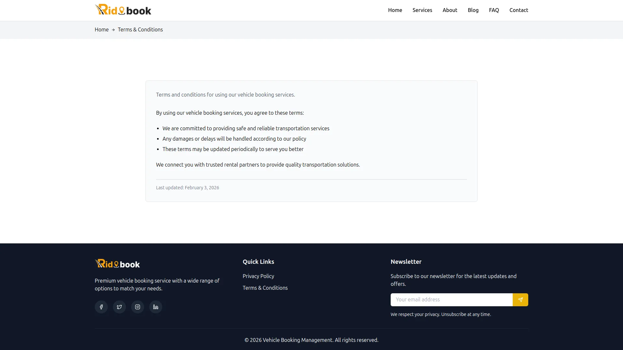Select the Instagram icon in the footer
The height and width of the screenshot is (350, 623).
(137, 307)
